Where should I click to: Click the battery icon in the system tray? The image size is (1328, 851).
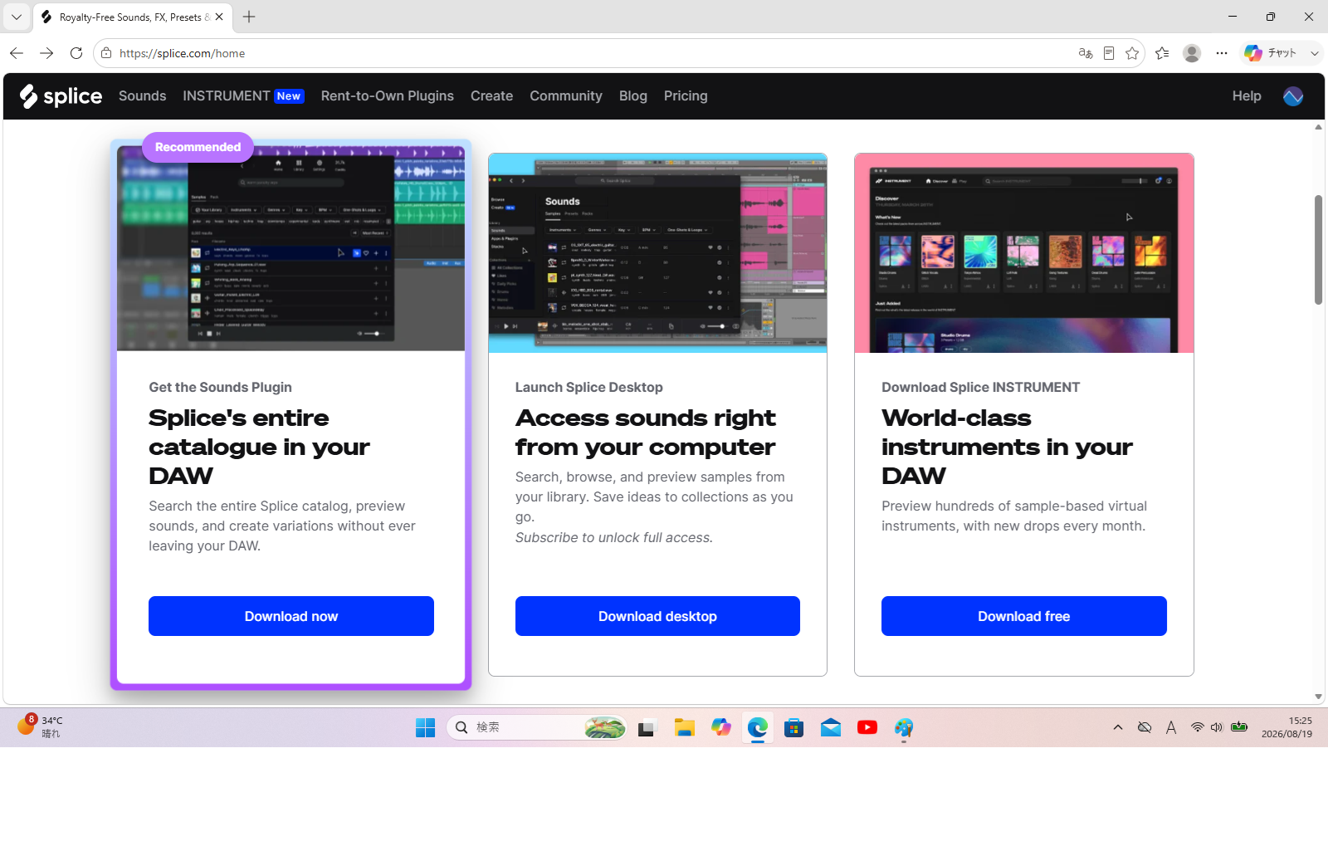[1239, 727]
